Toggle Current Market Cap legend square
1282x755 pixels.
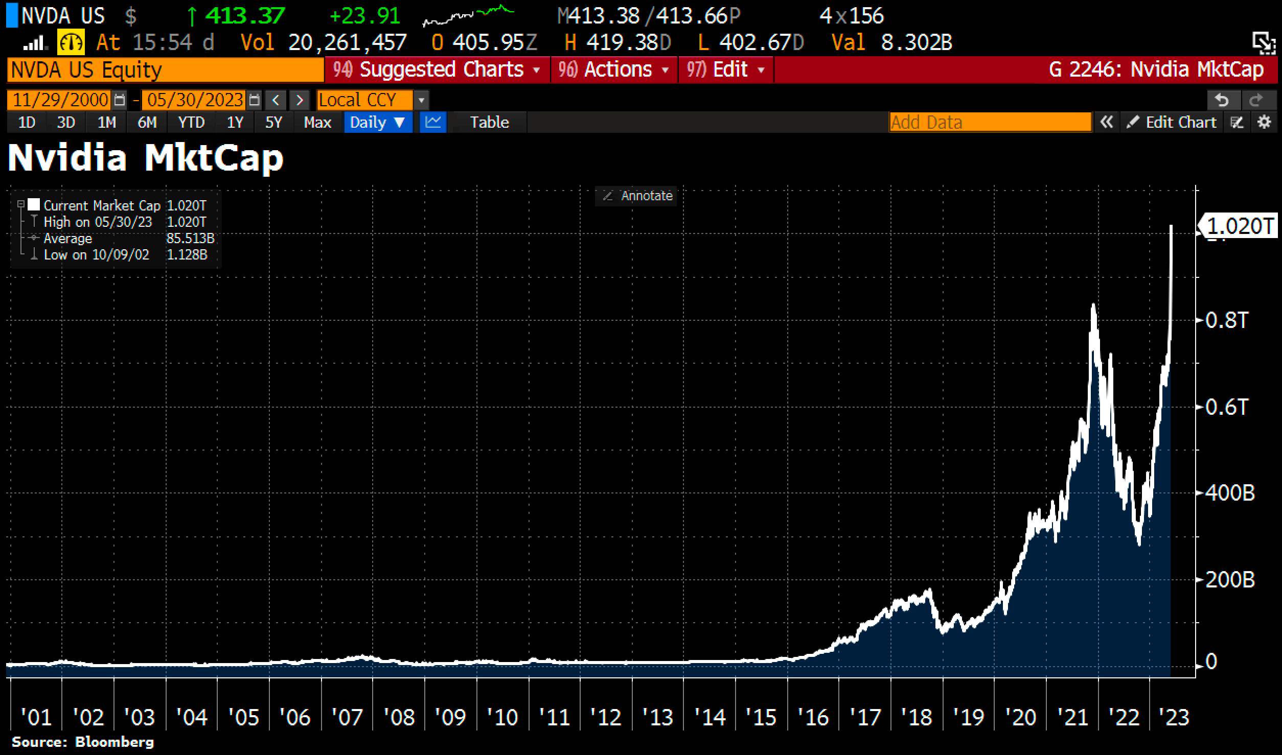[x=34, y=205]
